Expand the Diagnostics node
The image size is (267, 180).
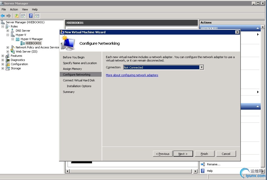3,60
